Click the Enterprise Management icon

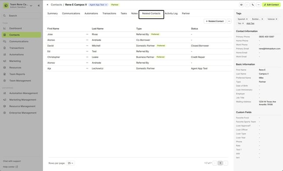[x=4, y=113]
